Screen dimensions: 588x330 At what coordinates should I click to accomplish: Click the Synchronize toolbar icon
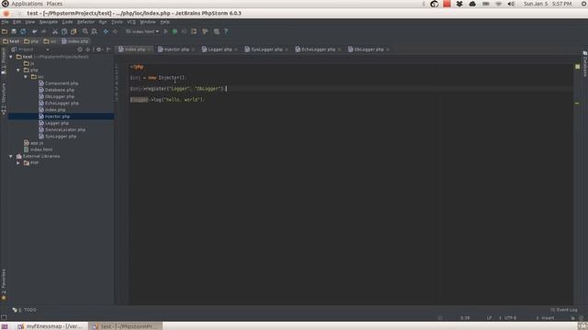(23, 32)
